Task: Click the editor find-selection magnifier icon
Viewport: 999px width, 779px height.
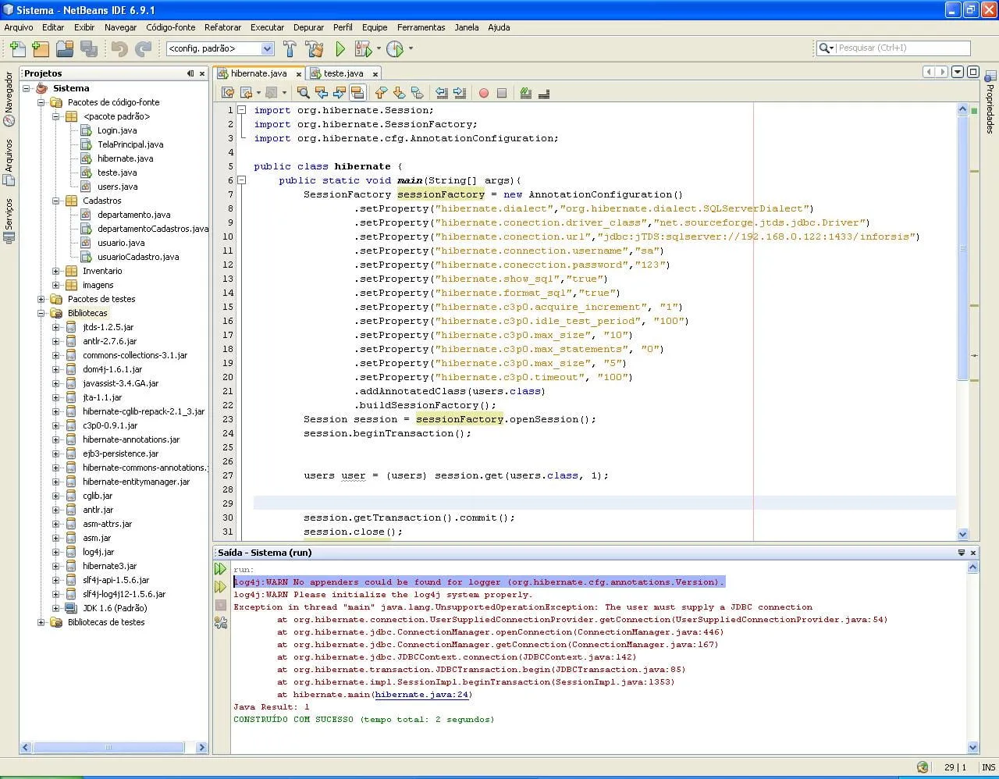Action: coord(304,93)
